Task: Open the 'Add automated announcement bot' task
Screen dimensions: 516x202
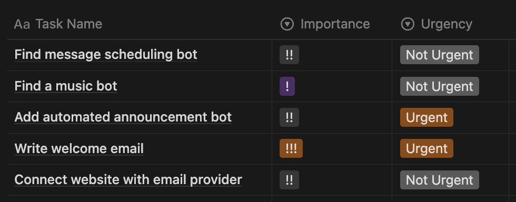Action: (123, 117)
